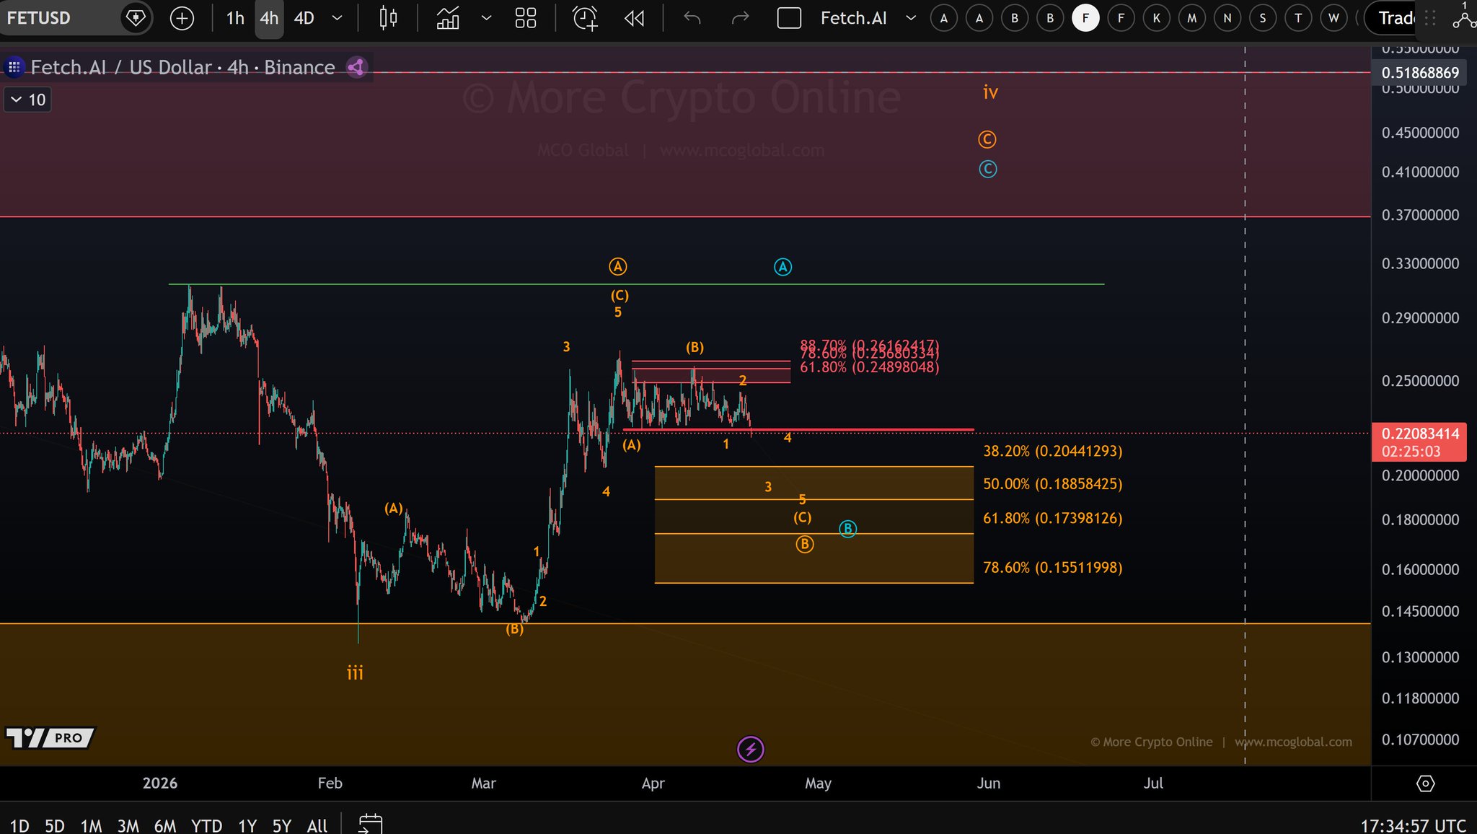Select the highlighted F quick-access circle
Image resolution: width=1477 pixels, height=834 pixels.
click(1085, 18)
